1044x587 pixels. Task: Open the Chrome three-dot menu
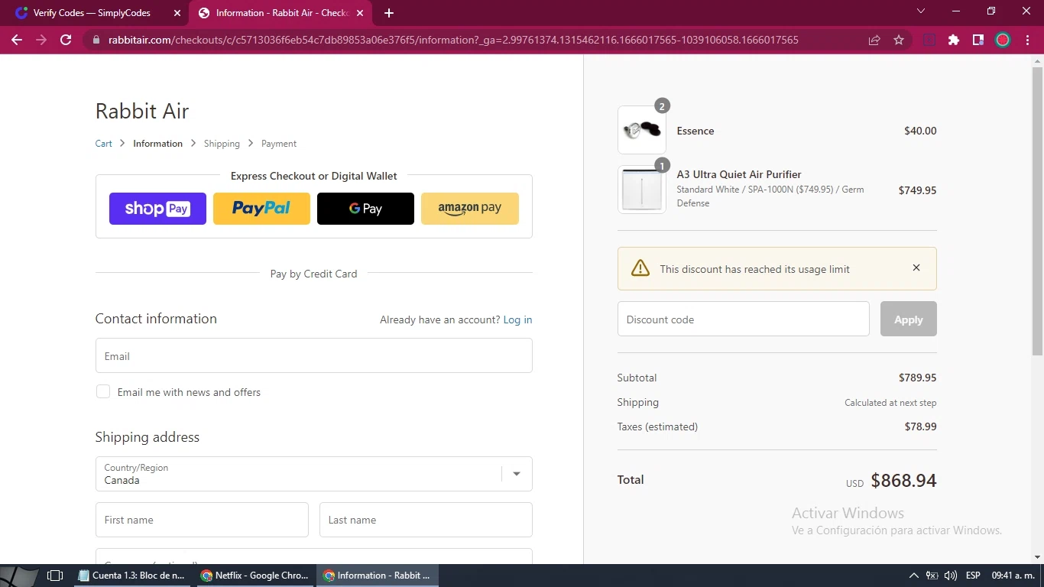pyautogui.click(x=1027, y=40)
